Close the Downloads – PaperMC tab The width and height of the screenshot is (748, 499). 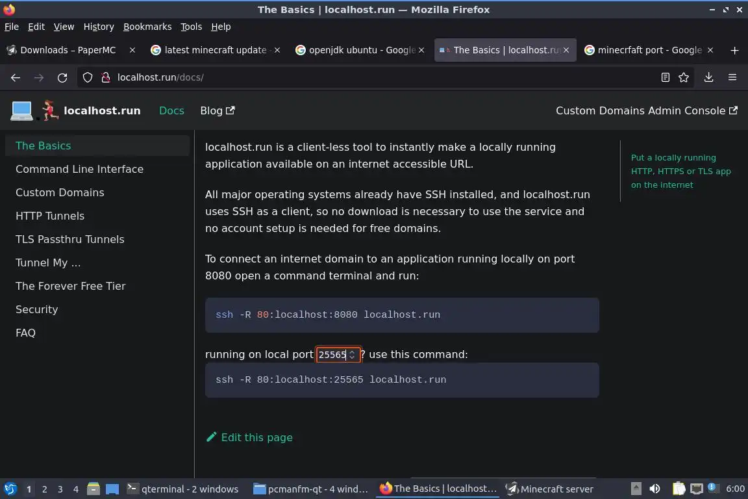click(132, 50)
